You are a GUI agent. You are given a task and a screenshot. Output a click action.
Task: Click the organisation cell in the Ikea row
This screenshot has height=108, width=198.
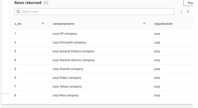coord(157,95)
